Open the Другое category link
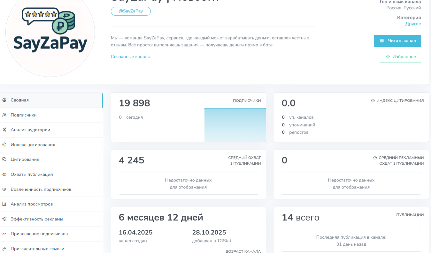The height and width of the screenshot is (253, 431). point(413,24)
